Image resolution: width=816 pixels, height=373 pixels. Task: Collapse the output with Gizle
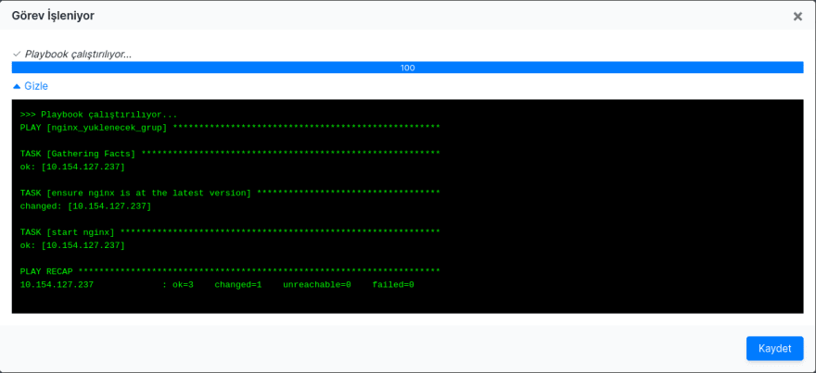(x=31, y=86)
